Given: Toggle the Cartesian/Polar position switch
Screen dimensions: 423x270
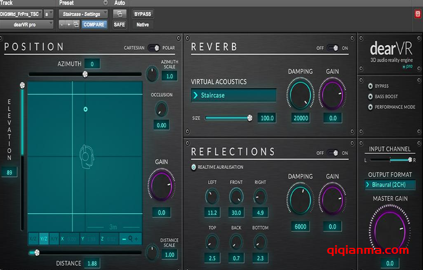Looking at the screenshot, I should [154, 48].
